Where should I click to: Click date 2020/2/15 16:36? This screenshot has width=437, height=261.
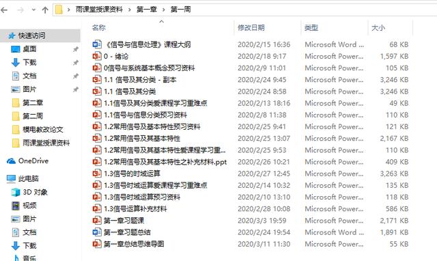tap(264, 44)
